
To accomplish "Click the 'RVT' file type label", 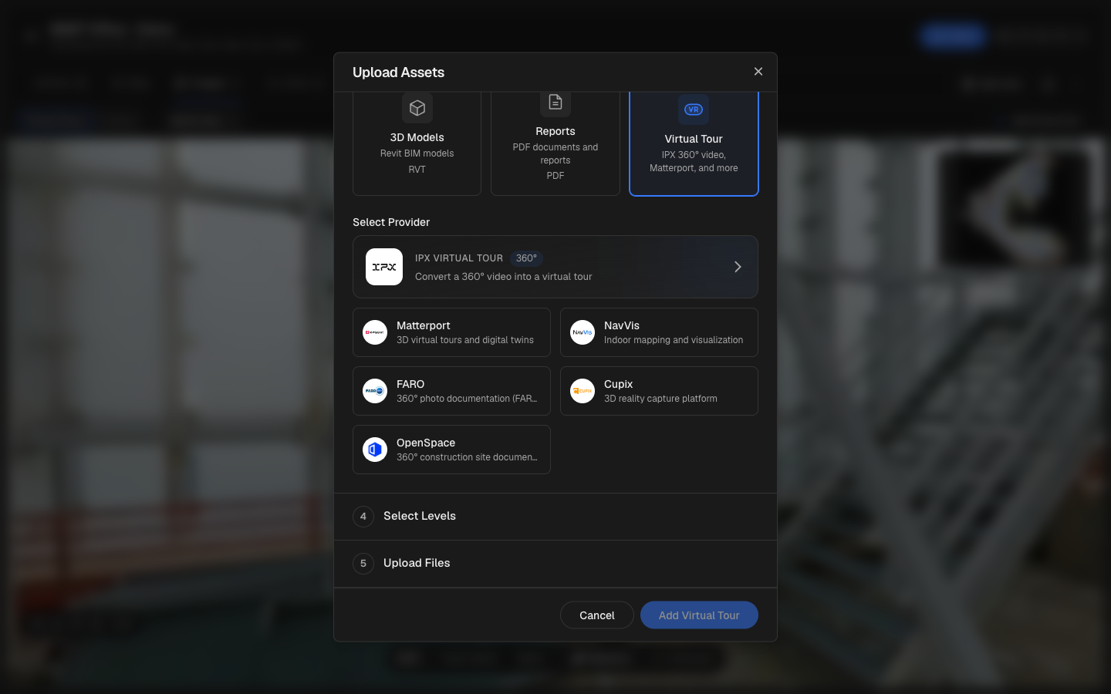I will pos(417,170).
